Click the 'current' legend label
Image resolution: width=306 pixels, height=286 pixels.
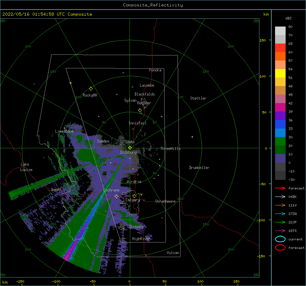tap(295, 239)
